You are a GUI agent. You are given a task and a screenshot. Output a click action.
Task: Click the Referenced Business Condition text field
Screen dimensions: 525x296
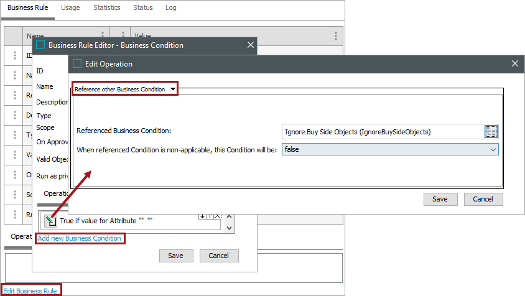point(381,132)
